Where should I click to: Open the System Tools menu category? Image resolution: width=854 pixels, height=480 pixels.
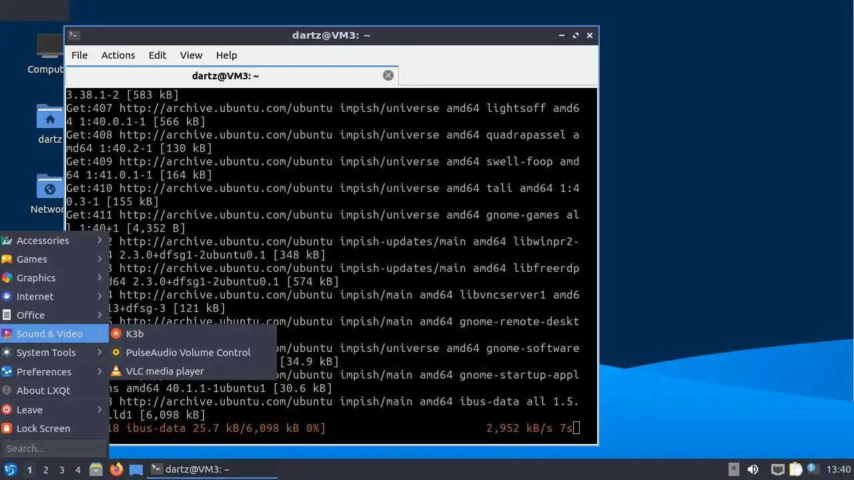click(x=54, y=352)
